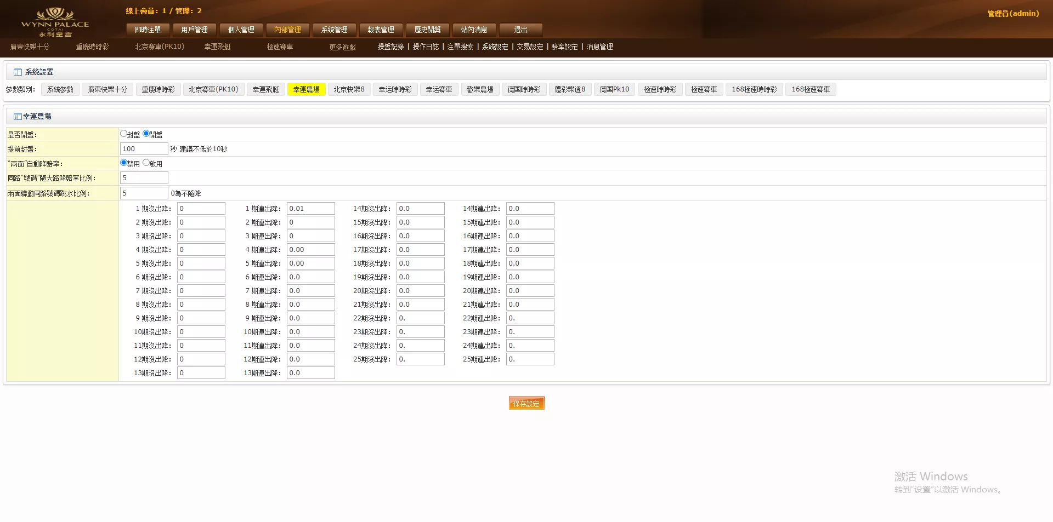Switch to the 系統參數 parameter tab
The height and width of the screenshot is (522, 1053).
pos(60,89)
